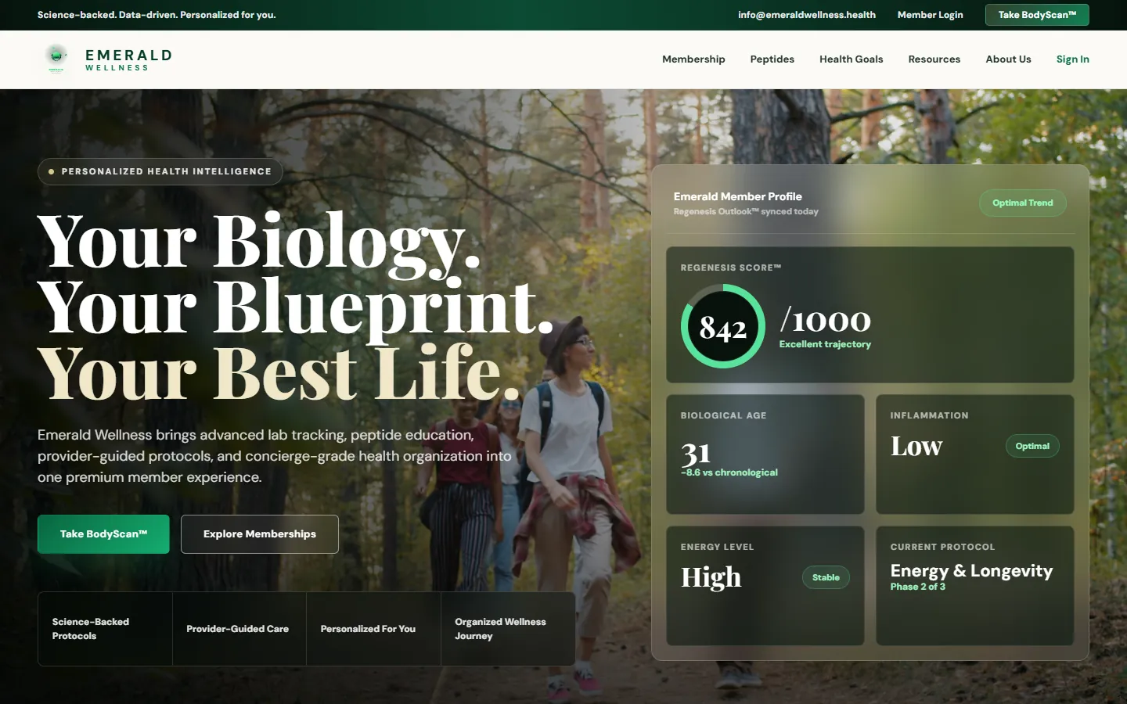This screenshot has height=704, width=1127.
Task: Open the Membership menu item
Action: coord(693,59)
